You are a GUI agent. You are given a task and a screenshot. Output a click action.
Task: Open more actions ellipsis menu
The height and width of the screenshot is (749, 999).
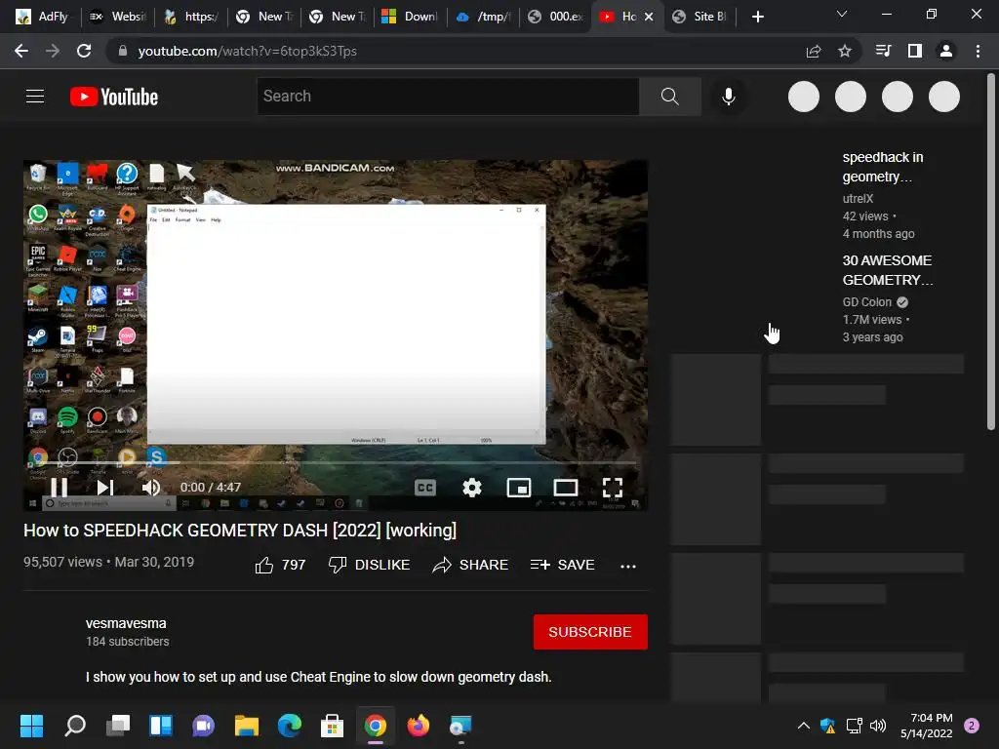[628, 567]
